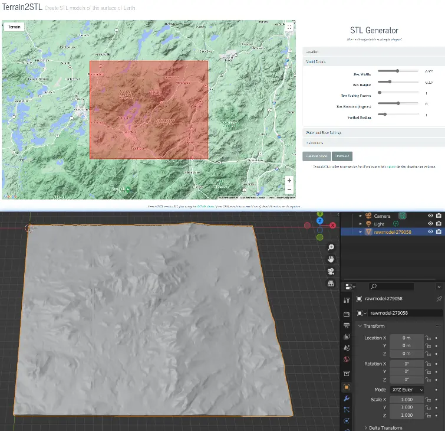This screenshot has width=445, height=431.
Task: Open the Instructions accordion section
Action: 374,143
